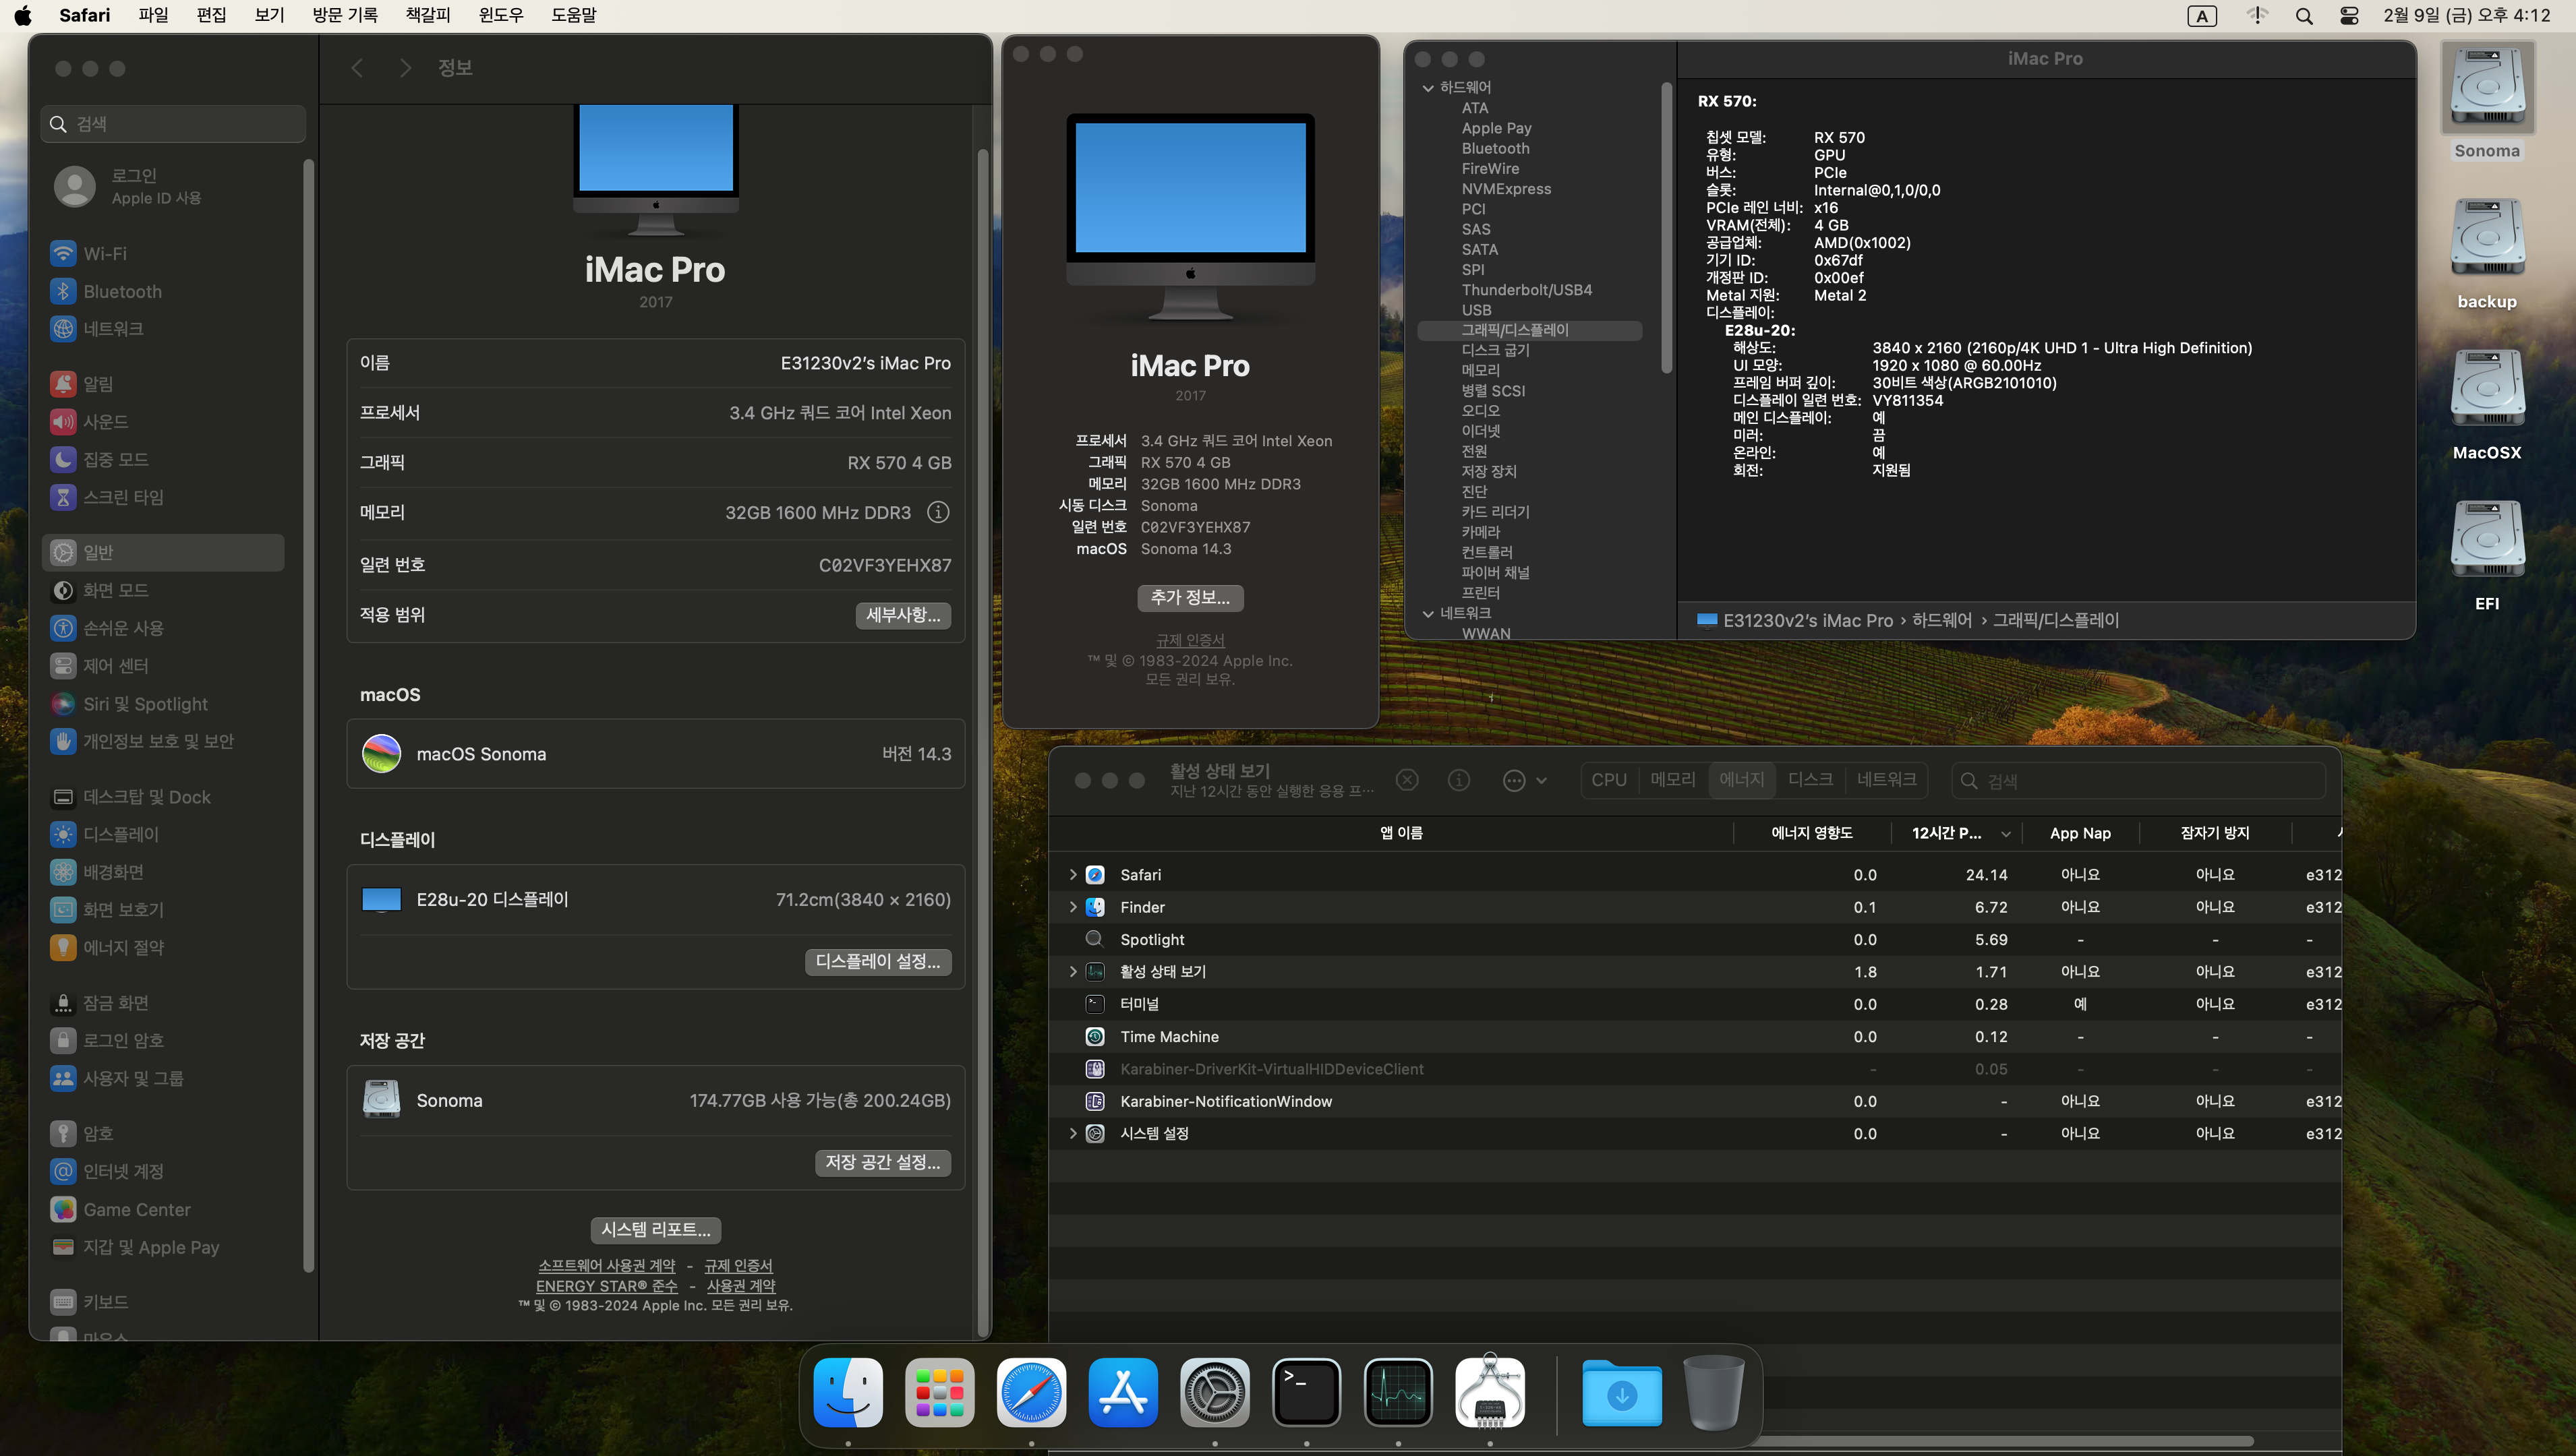Viewport: 2576px width, 1456px height.
Task: Select 네트워크 in settings sidebar
Action: point(165,329)
